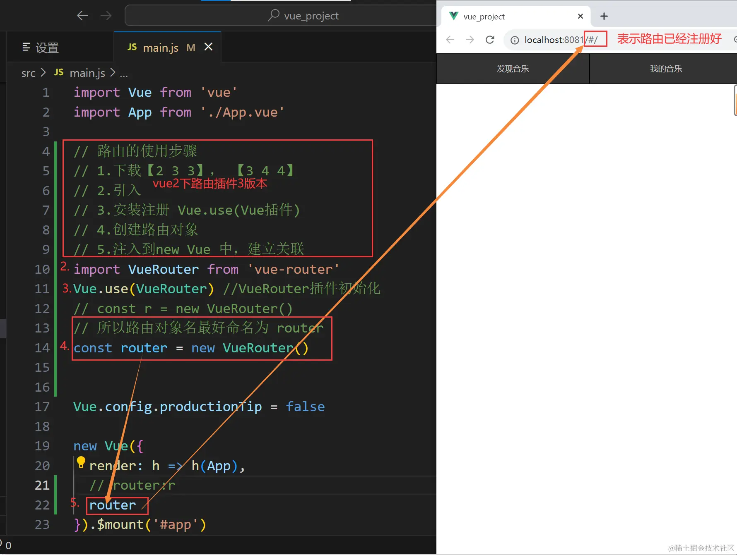Click the Vue favicon on browser tab

454,16
